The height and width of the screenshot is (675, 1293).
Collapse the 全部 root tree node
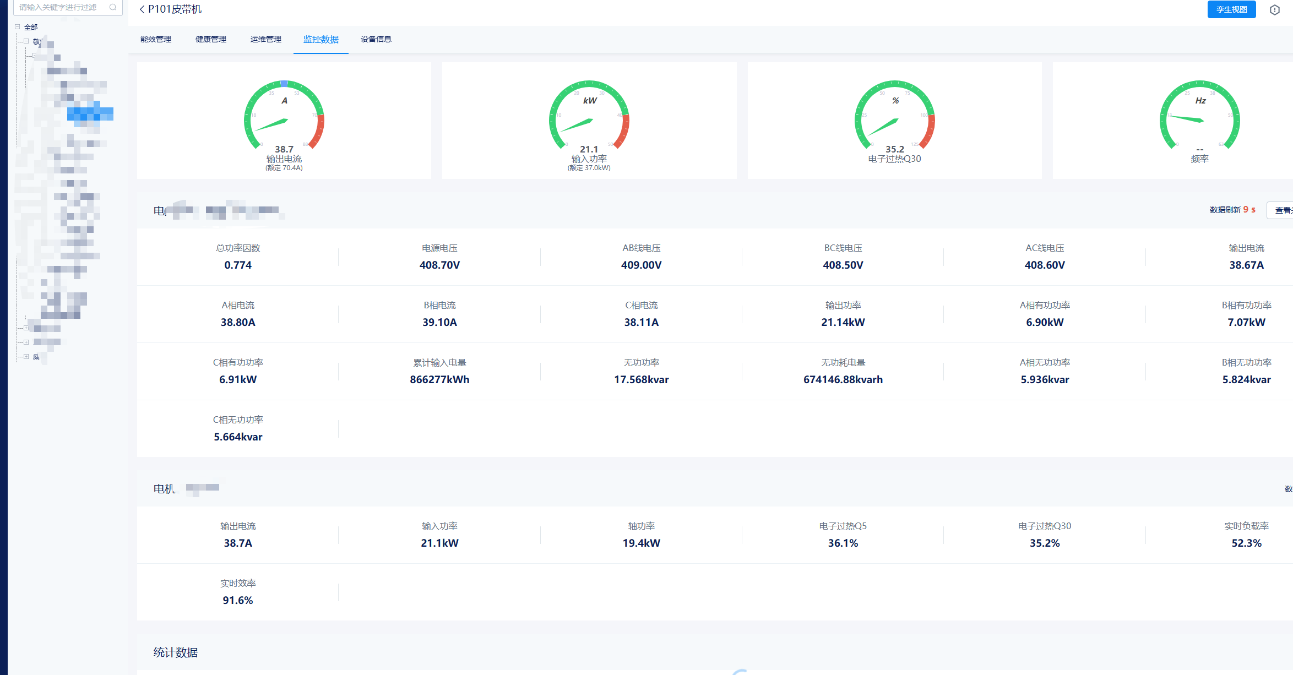pyautogui.click(x=18, y=26)
